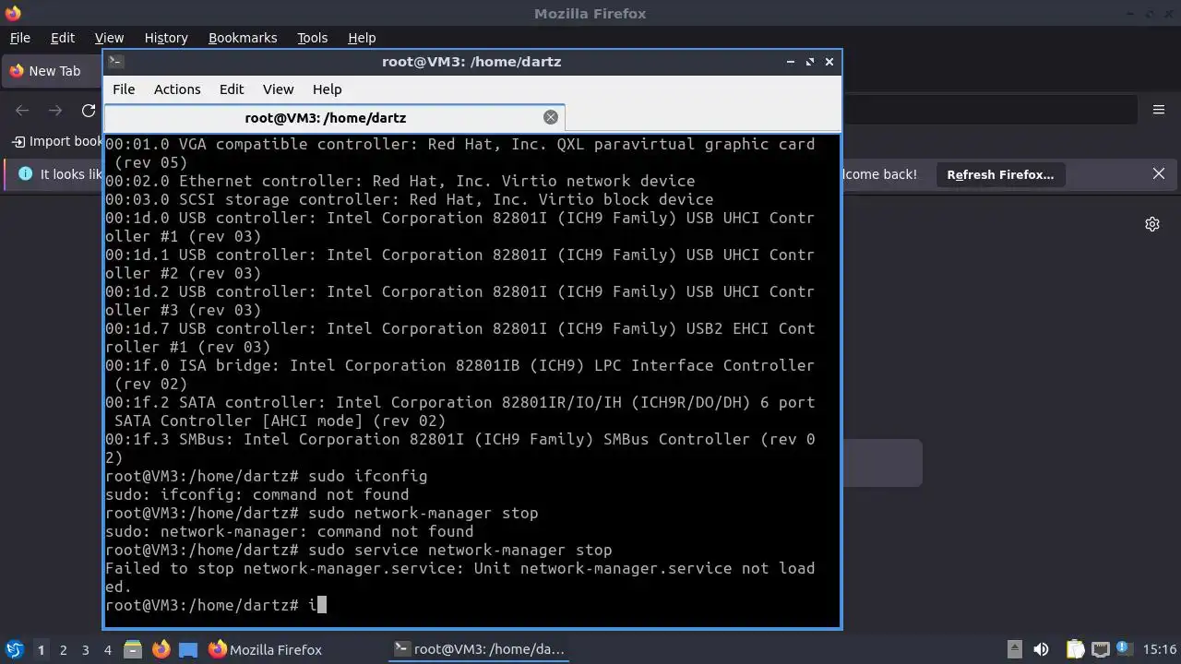1181x664 pixels.
Task: Click the terminal command prompt line
Action: 216,605
